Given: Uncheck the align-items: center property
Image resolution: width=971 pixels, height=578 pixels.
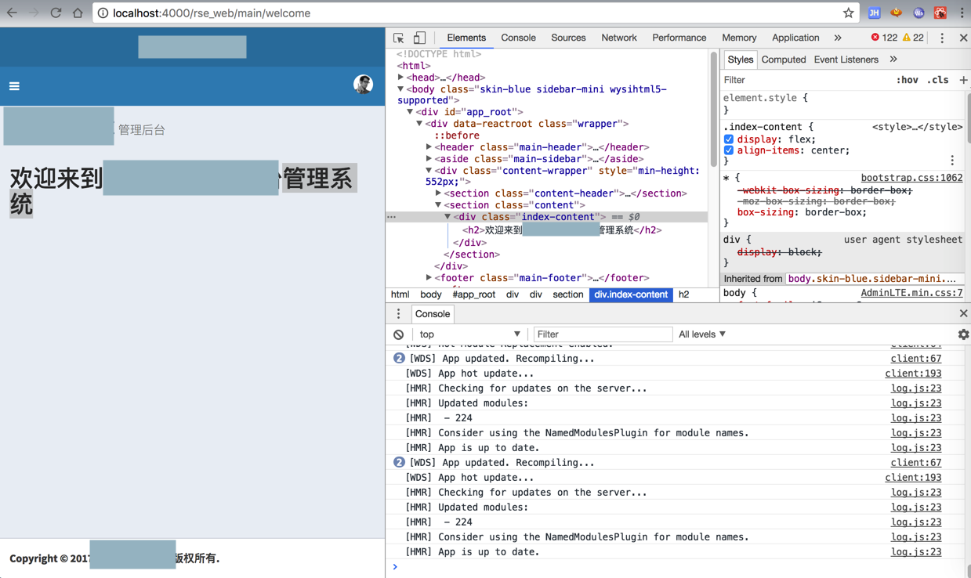Looking at the screenshot, I should click(729, 150).
